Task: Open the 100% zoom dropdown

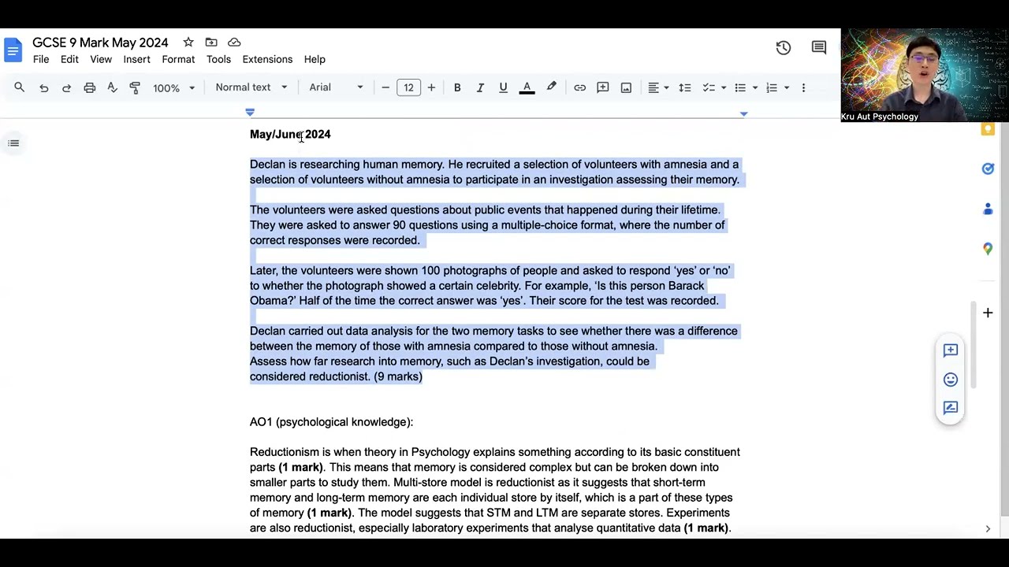Action: (x=173, y=87)
